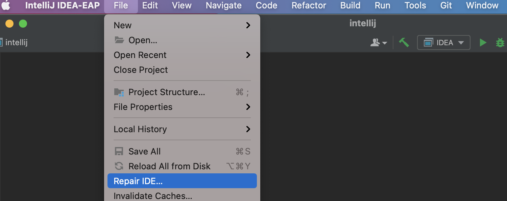Click the green hammer Build icon
The width and height of the screenshot is (507, 201).
coord(404,42)
